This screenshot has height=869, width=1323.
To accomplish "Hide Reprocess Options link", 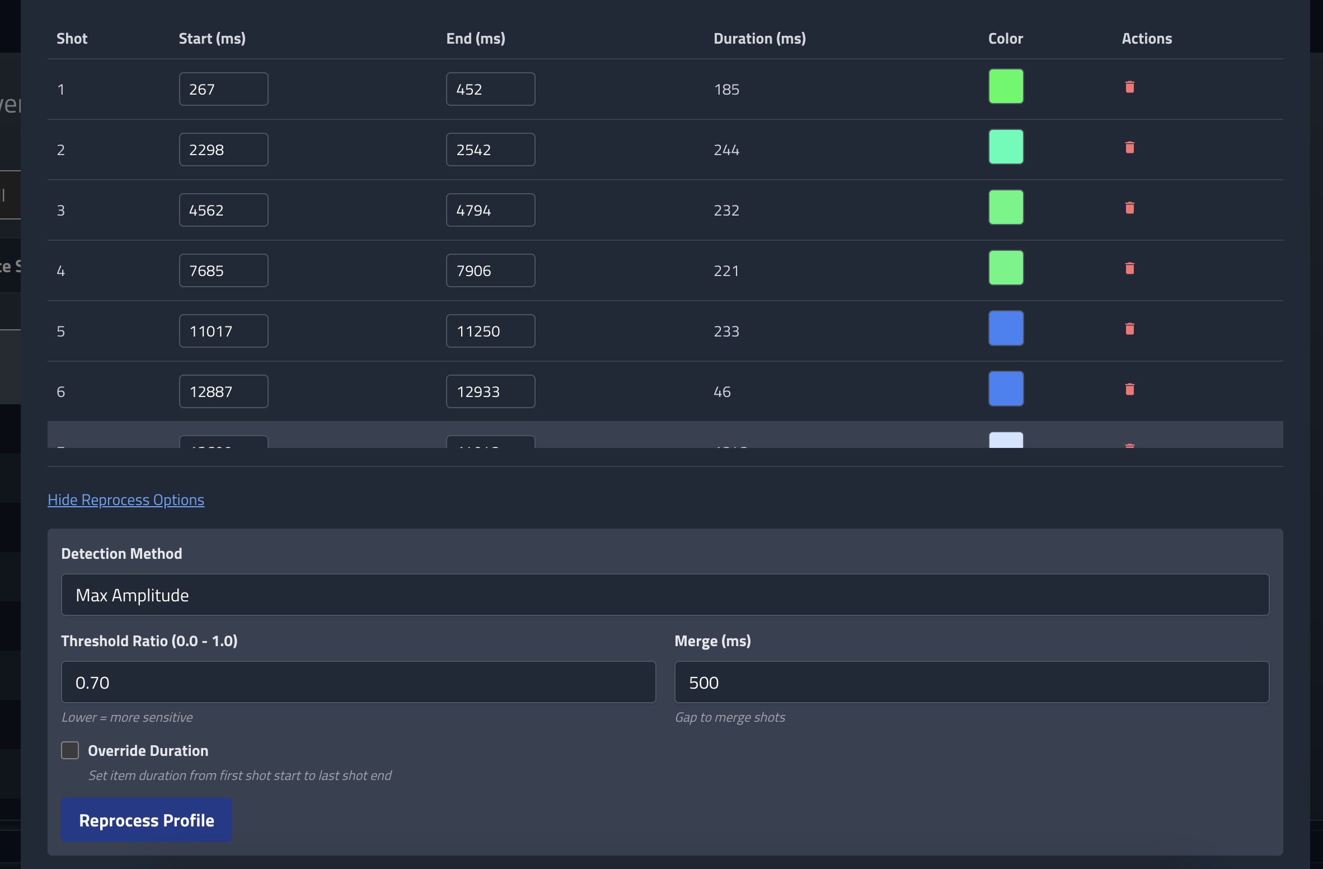I will 126,499.
